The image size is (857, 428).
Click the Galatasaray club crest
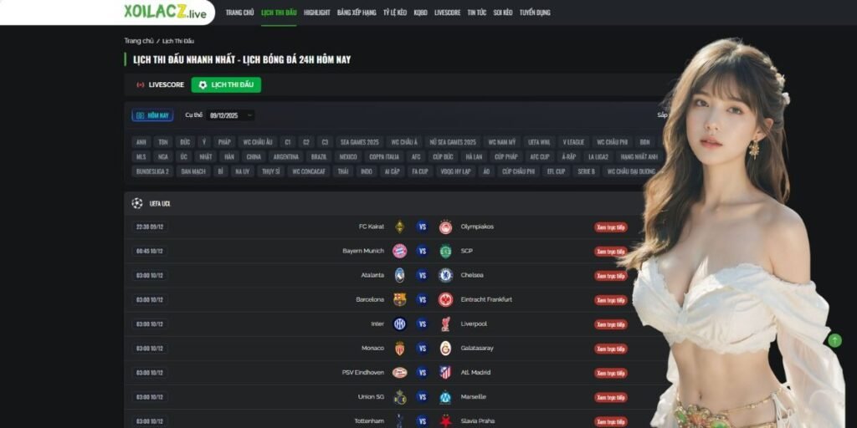tap(445, 349)
